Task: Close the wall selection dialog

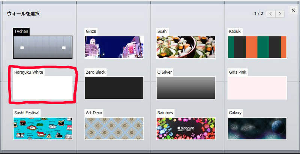Action: 294,10
